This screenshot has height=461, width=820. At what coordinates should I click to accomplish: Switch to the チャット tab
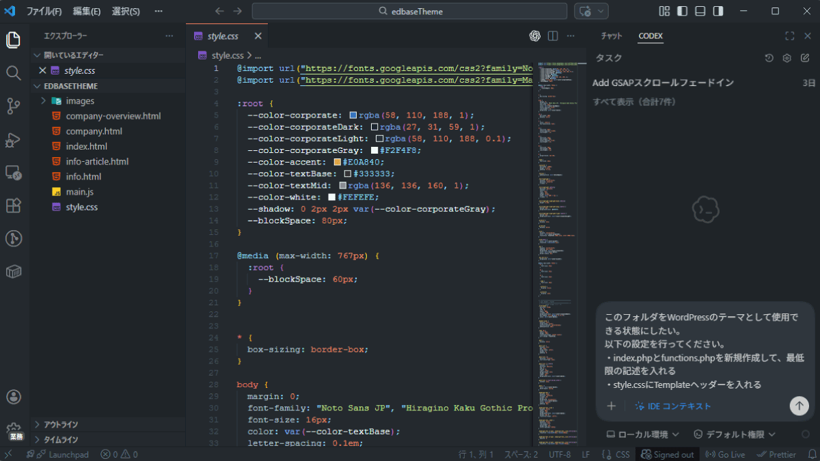612,36
